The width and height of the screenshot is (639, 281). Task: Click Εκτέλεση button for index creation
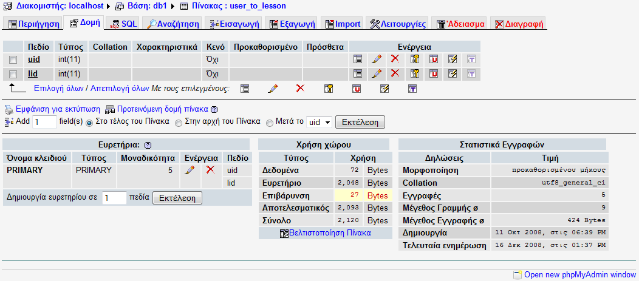(177, 198)
